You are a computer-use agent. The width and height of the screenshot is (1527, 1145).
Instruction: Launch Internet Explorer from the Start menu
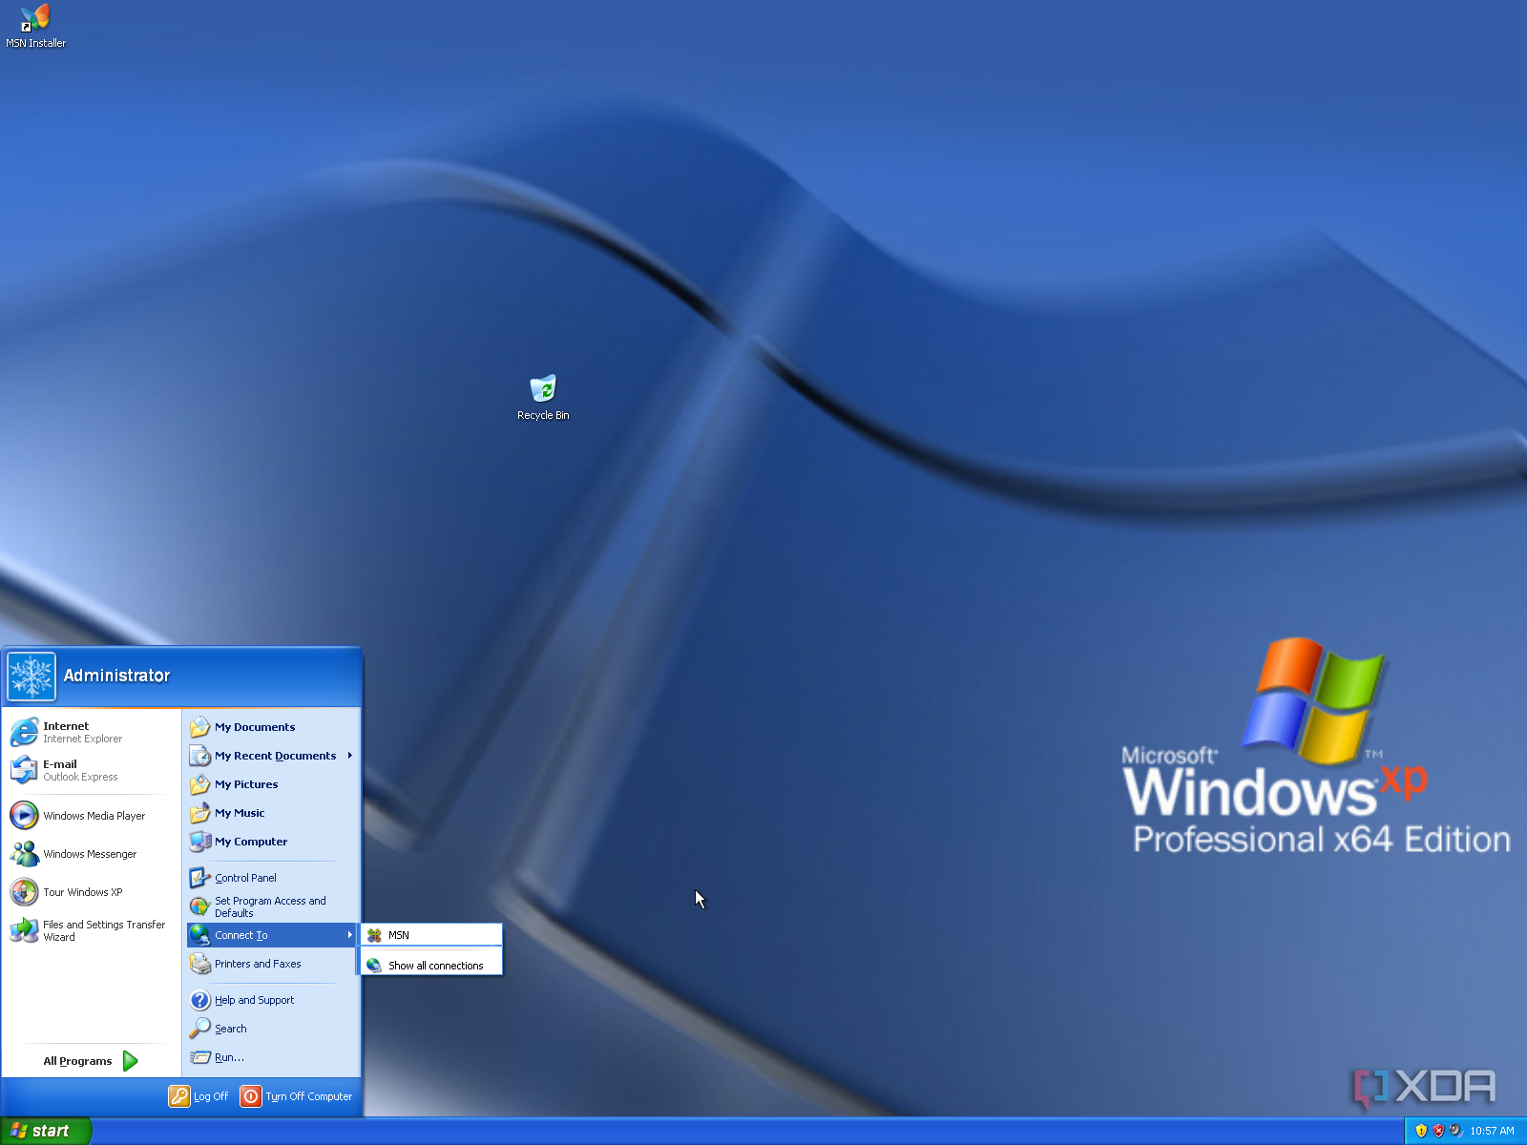coord(92,732)
